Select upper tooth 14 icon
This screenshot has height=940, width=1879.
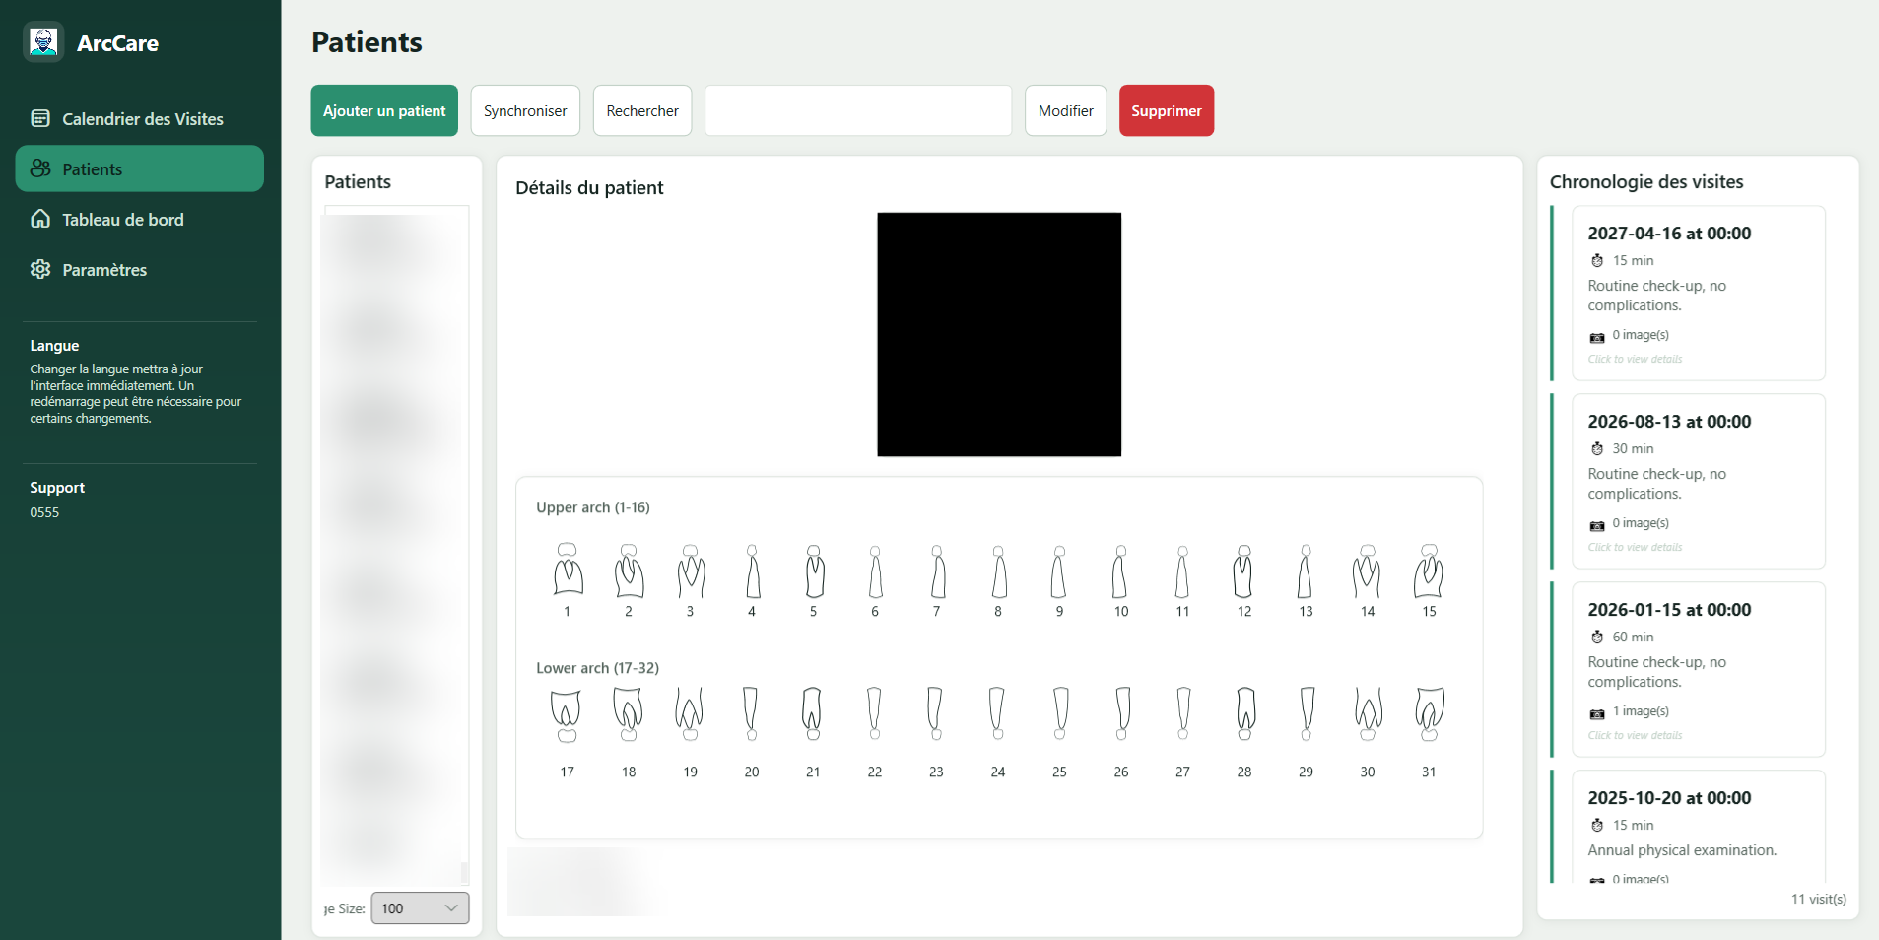click(x=1368, y=571)
